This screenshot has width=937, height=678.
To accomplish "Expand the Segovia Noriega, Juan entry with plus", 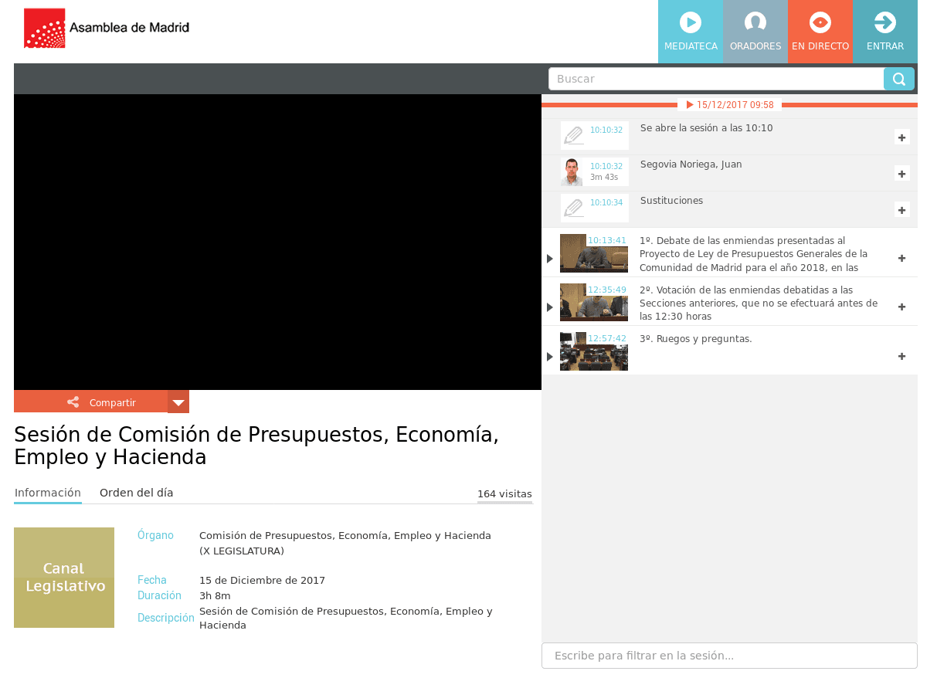I will coord(901,173).
